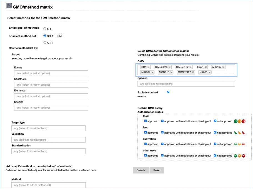Open the Species target select box
This screenshot has width=253, height=189.
51,108
